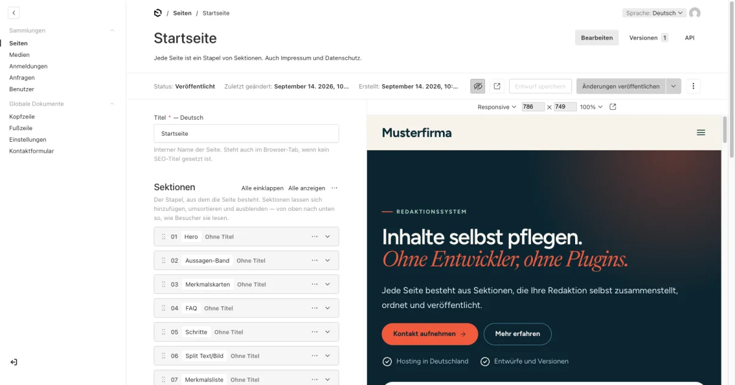Screen dimensions: 735x385
Task: Click Kontakt aufnehmen button in the preview
Action: coord(429,334)
